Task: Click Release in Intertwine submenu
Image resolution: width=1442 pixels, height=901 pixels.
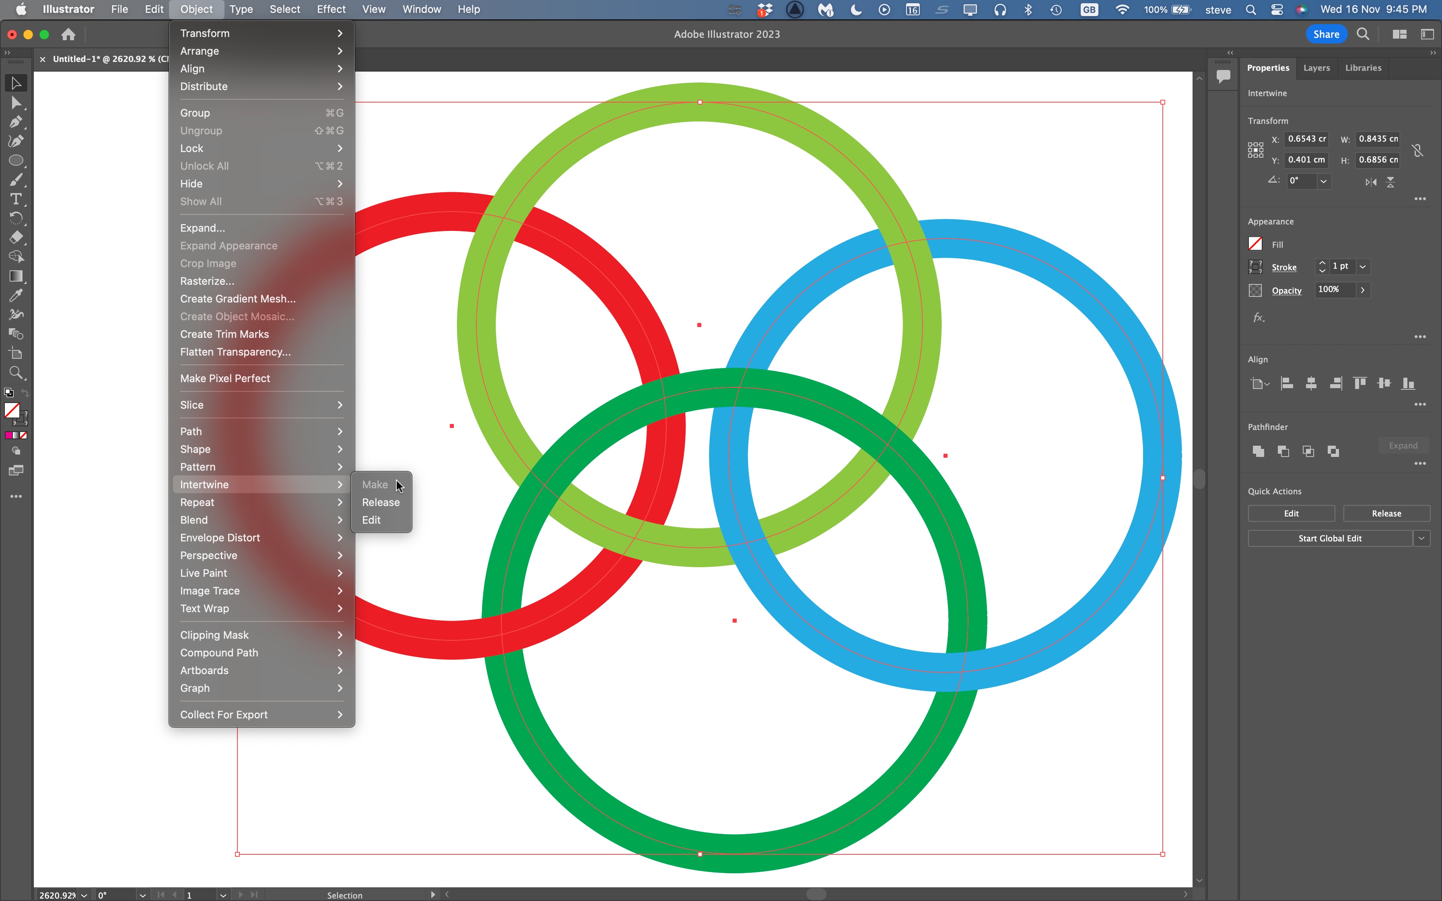Action: (x=380, y=501)
